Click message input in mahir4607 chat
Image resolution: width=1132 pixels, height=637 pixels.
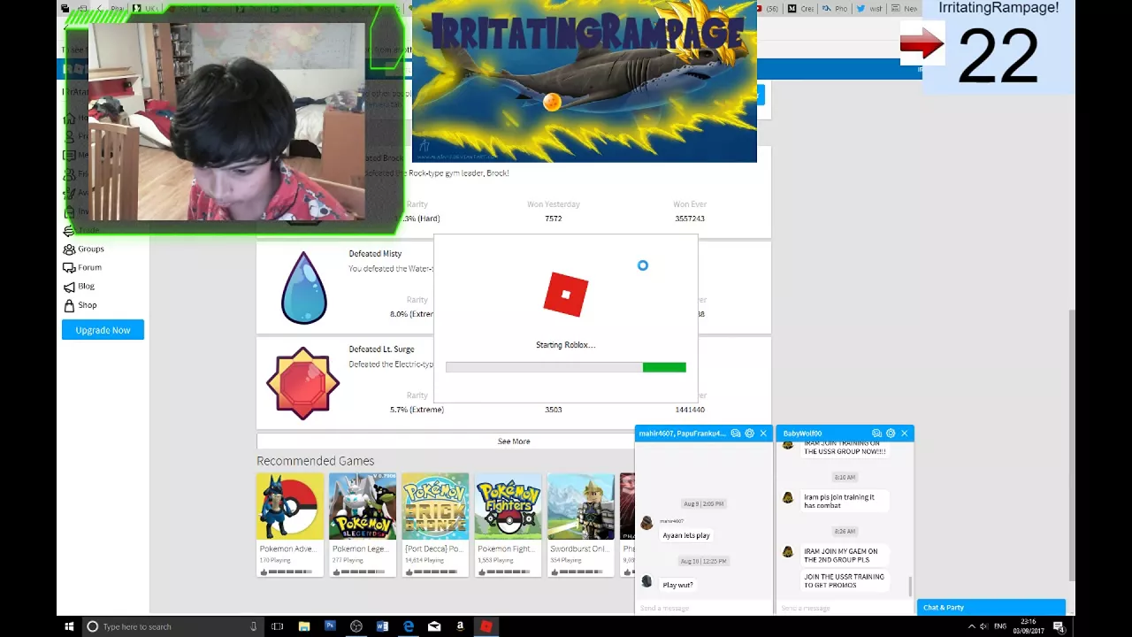click(x=703, y=608)
